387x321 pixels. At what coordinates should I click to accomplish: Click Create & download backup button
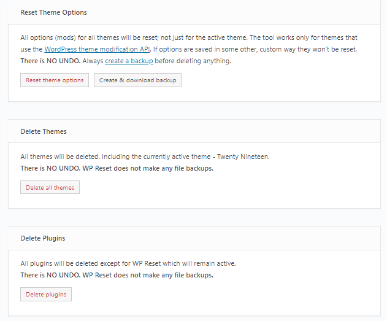click(x=137, y=80)
